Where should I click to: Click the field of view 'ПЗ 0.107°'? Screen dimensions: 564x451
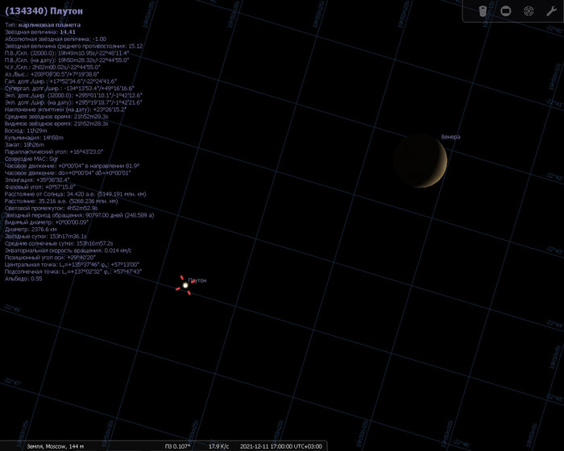pos(177,446)
